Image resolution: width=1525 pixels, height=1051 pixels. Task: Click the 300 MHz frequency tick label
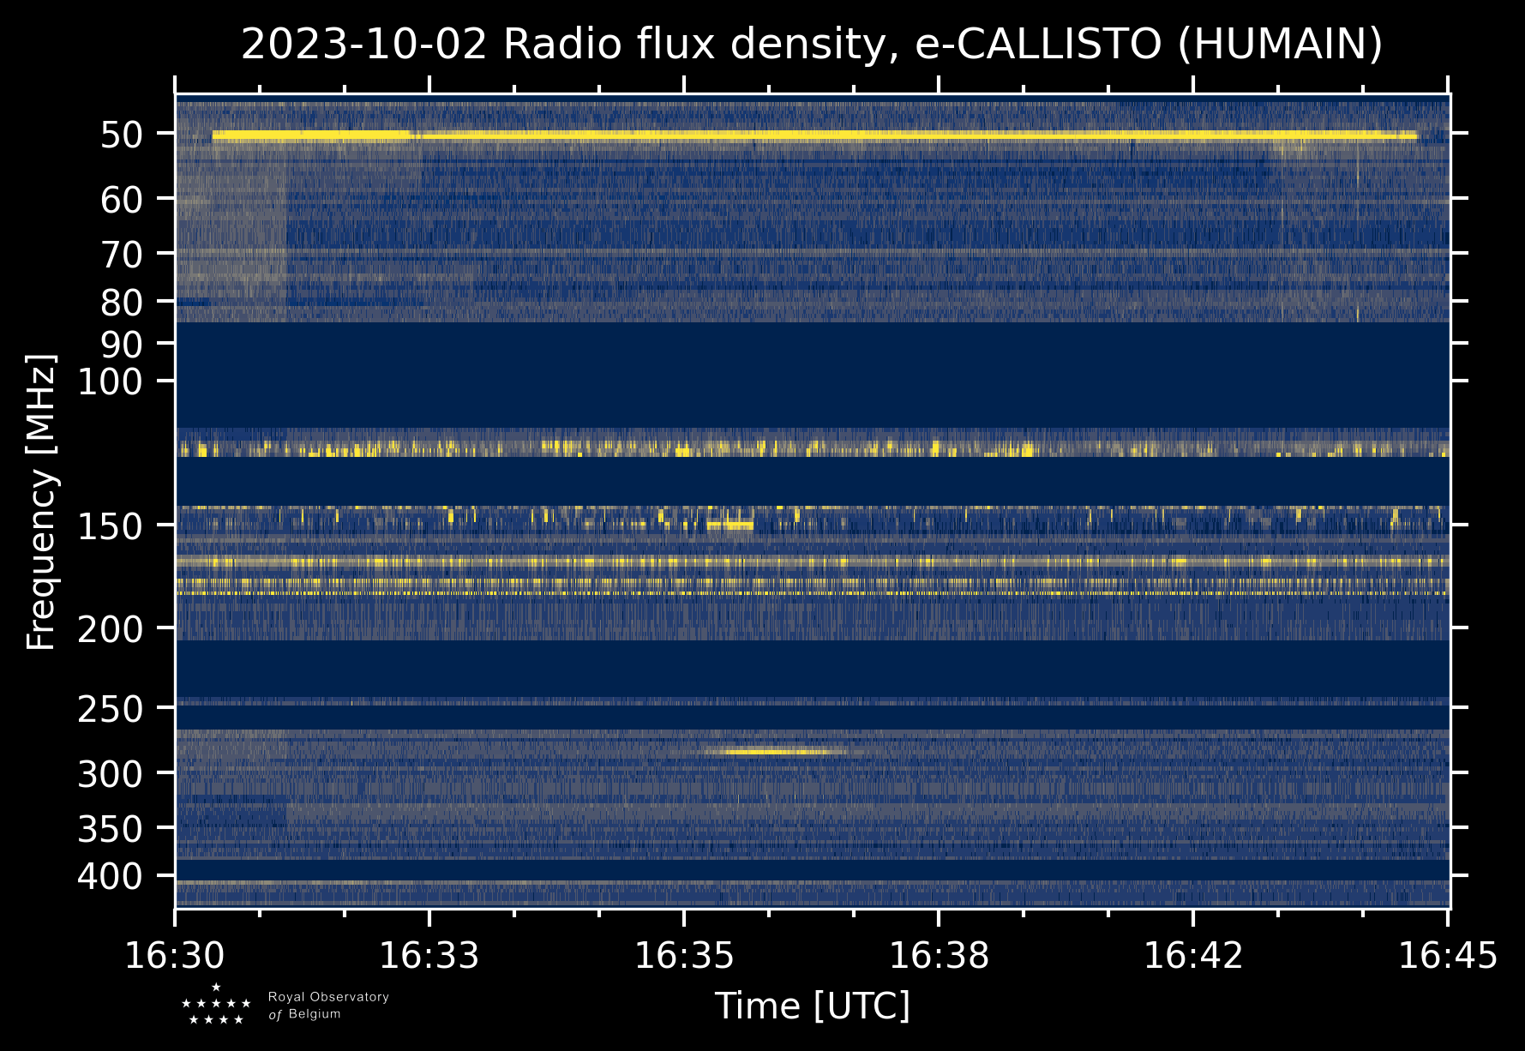[110, 775]
